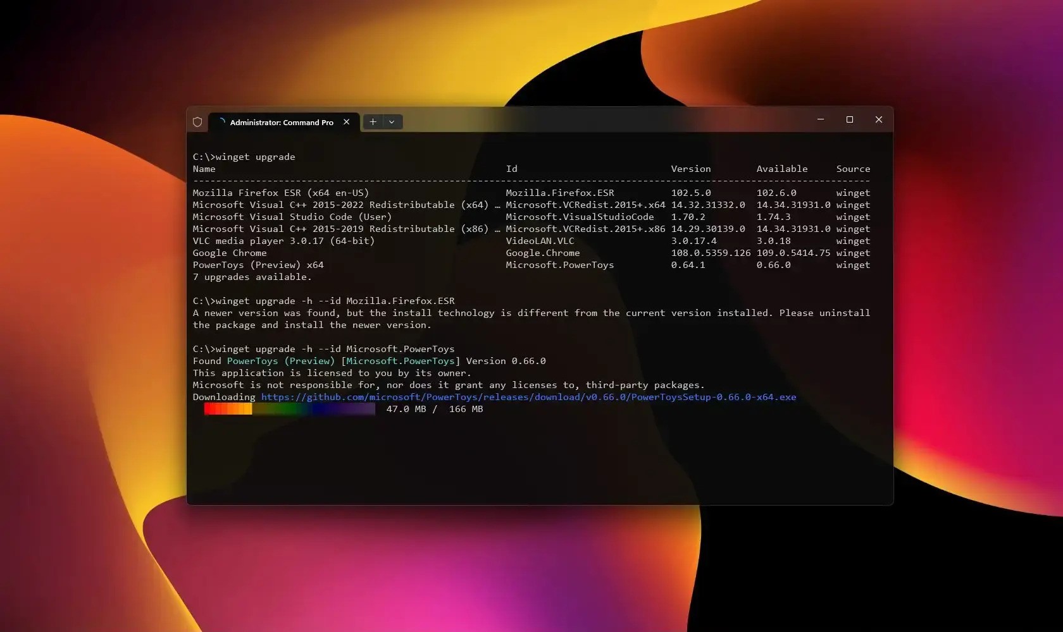Click the 47.0 MB / 166 MB download size
The image size is (1063, 632).
coord(434,409)
